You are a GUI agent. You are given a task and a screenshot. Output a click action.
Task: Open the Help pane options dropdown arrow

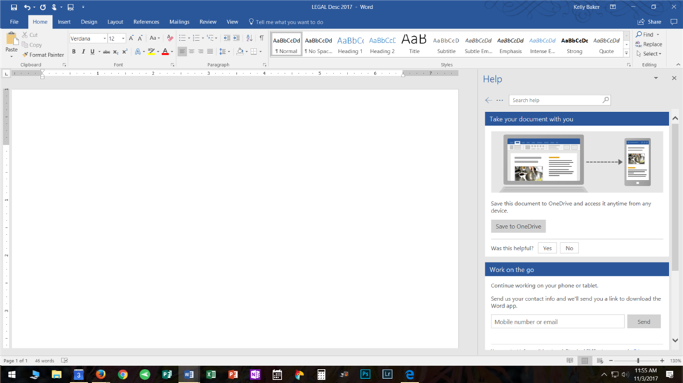(x=656, y=79)
